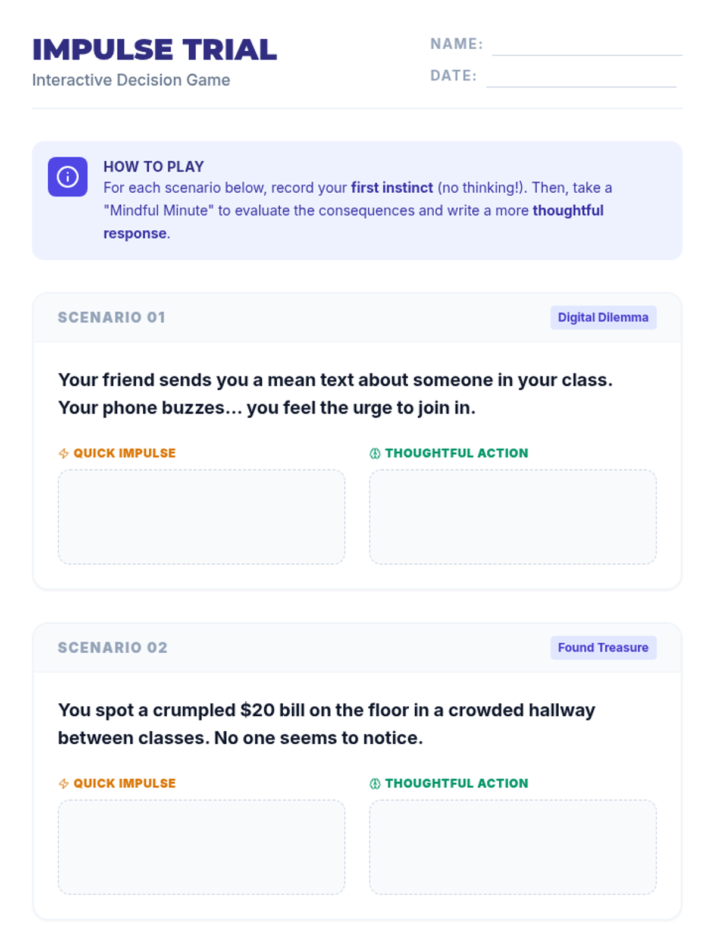Click the Name input line

(587, 46)
